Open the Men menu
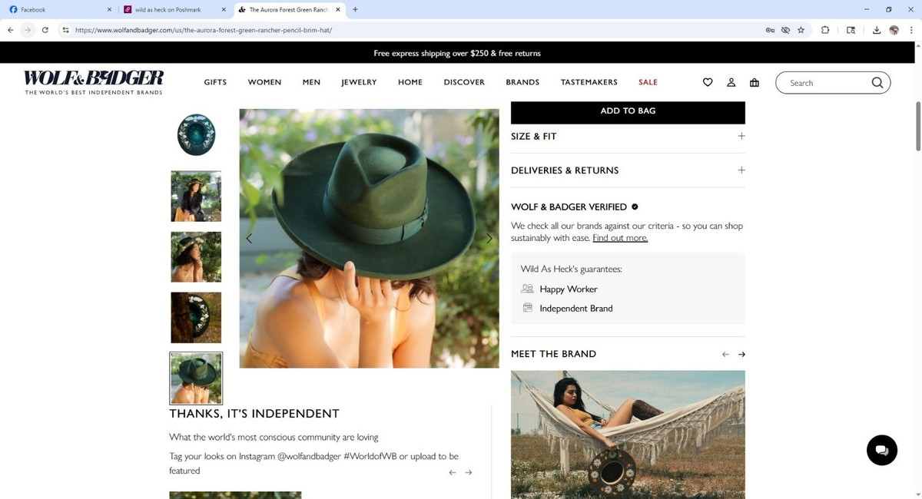The height and width of the screenshot is (499, 922). click(311, 82)
